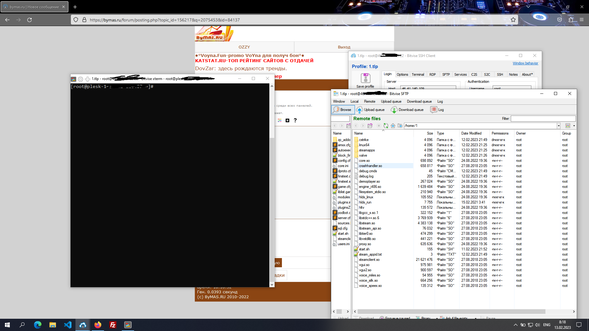
Task: Bookmark page with the star icon
Action: [513, 20]
